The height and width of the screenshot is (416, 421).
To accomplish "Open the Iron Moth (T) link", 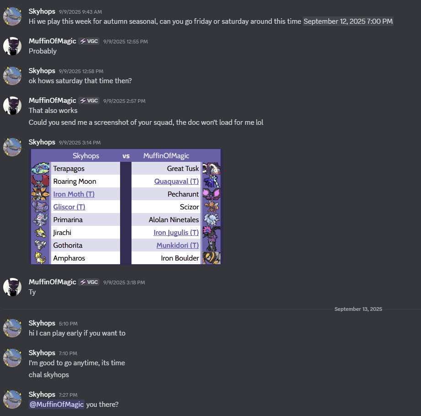I will tap(74, 194).
